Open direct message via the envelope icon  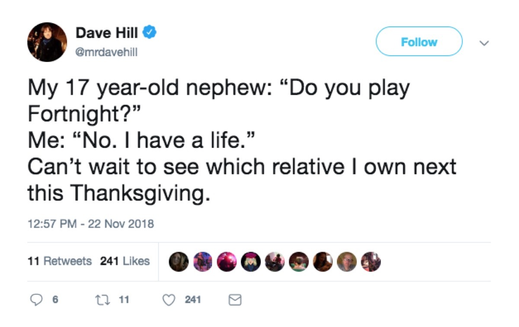(235, 299)
